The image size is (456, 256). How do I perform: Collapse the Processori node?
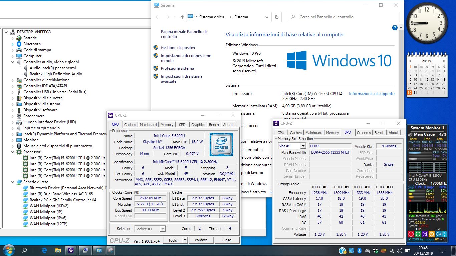[13, 152]
